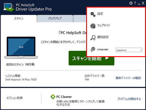This screenshot has height=110, width=146.
Task: Click 前回のスキャン: 15日前 text
Action: 20,64
